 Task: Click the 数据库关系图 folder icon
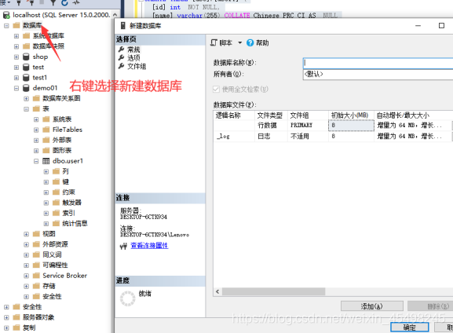36,98
